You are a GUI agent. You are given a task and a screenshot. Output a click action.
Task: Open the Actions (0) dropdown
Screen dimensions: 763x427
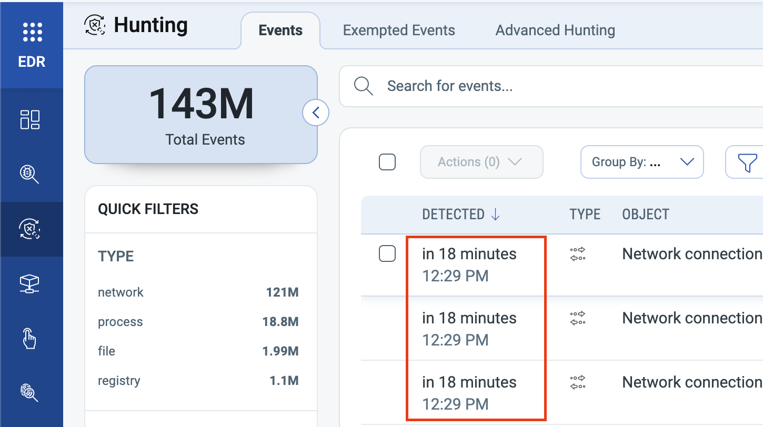[481, 162]
